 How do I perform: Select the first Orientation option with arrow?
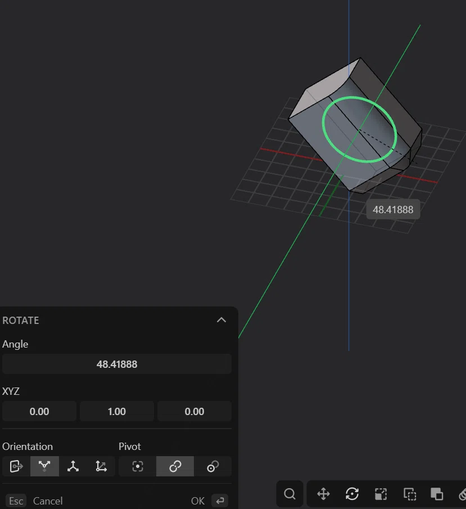16,466
